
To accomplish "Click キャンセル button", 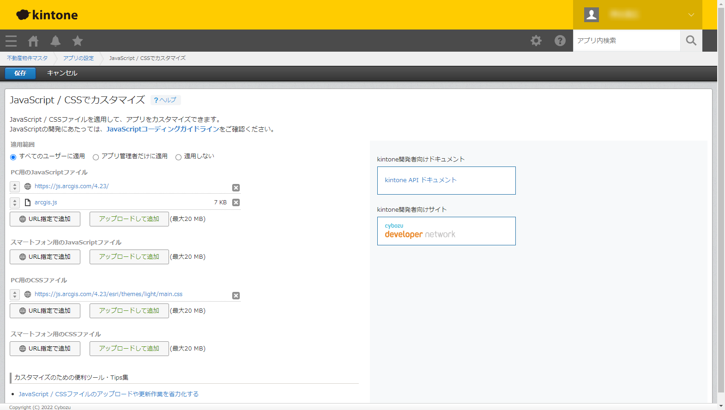I will coord(62,73).
